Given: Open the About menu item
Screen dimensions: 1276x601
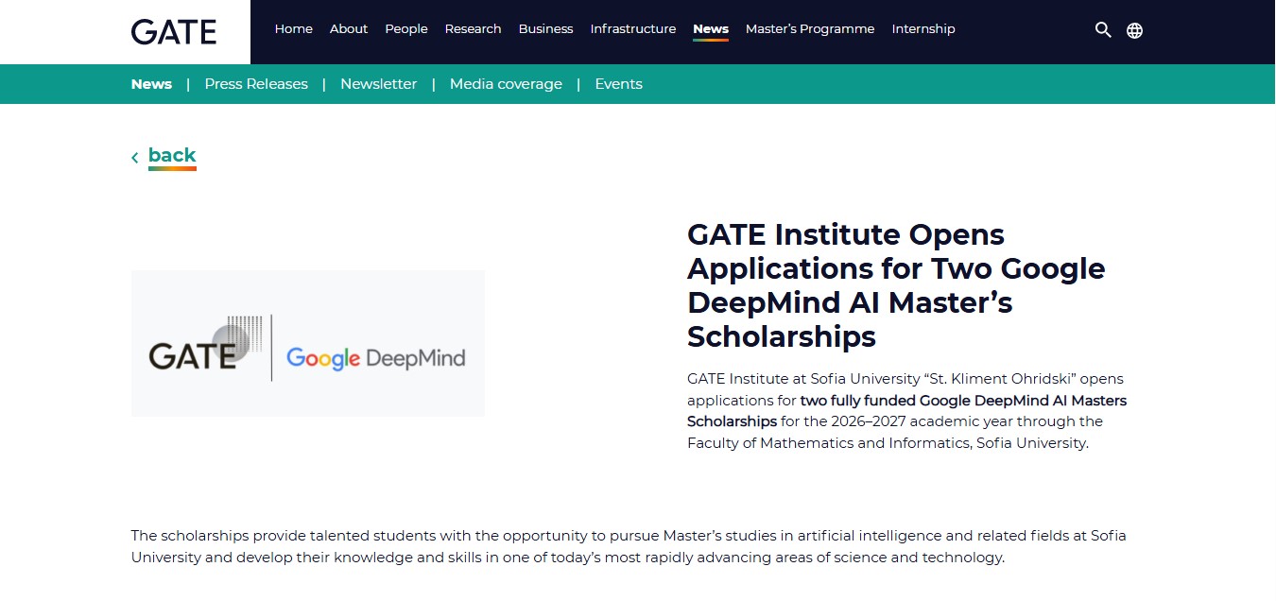Looking at the screenshot, I should [349, 29].
